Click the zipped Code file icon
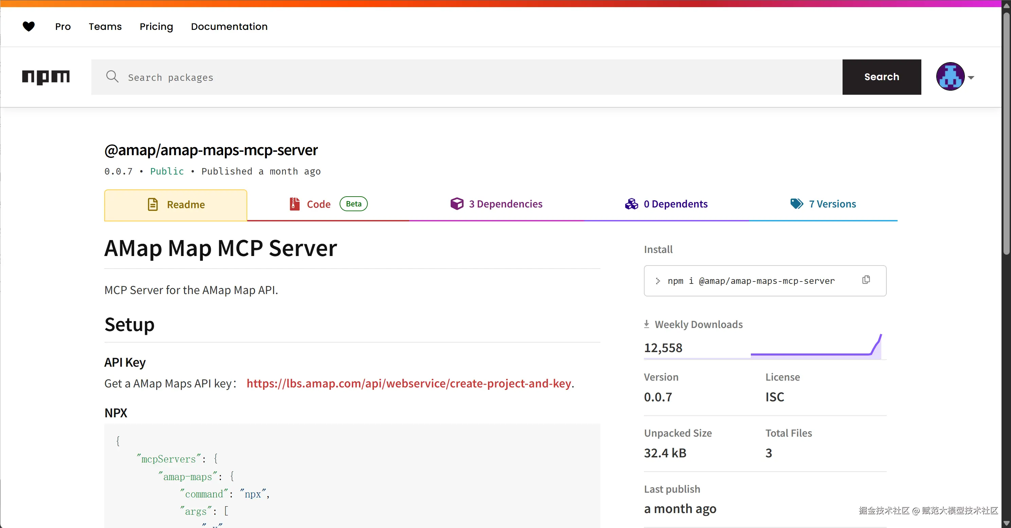This screenshot has height=528, width=1011. 294,204
